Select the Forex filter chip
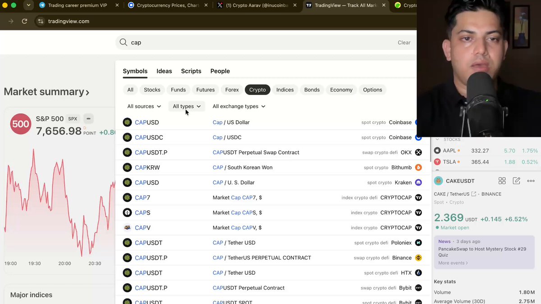The height and width of the screenshot is (304, 541). (x=232, y=90)
